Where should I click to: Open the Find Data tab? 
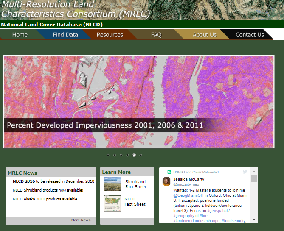(65, 35)
